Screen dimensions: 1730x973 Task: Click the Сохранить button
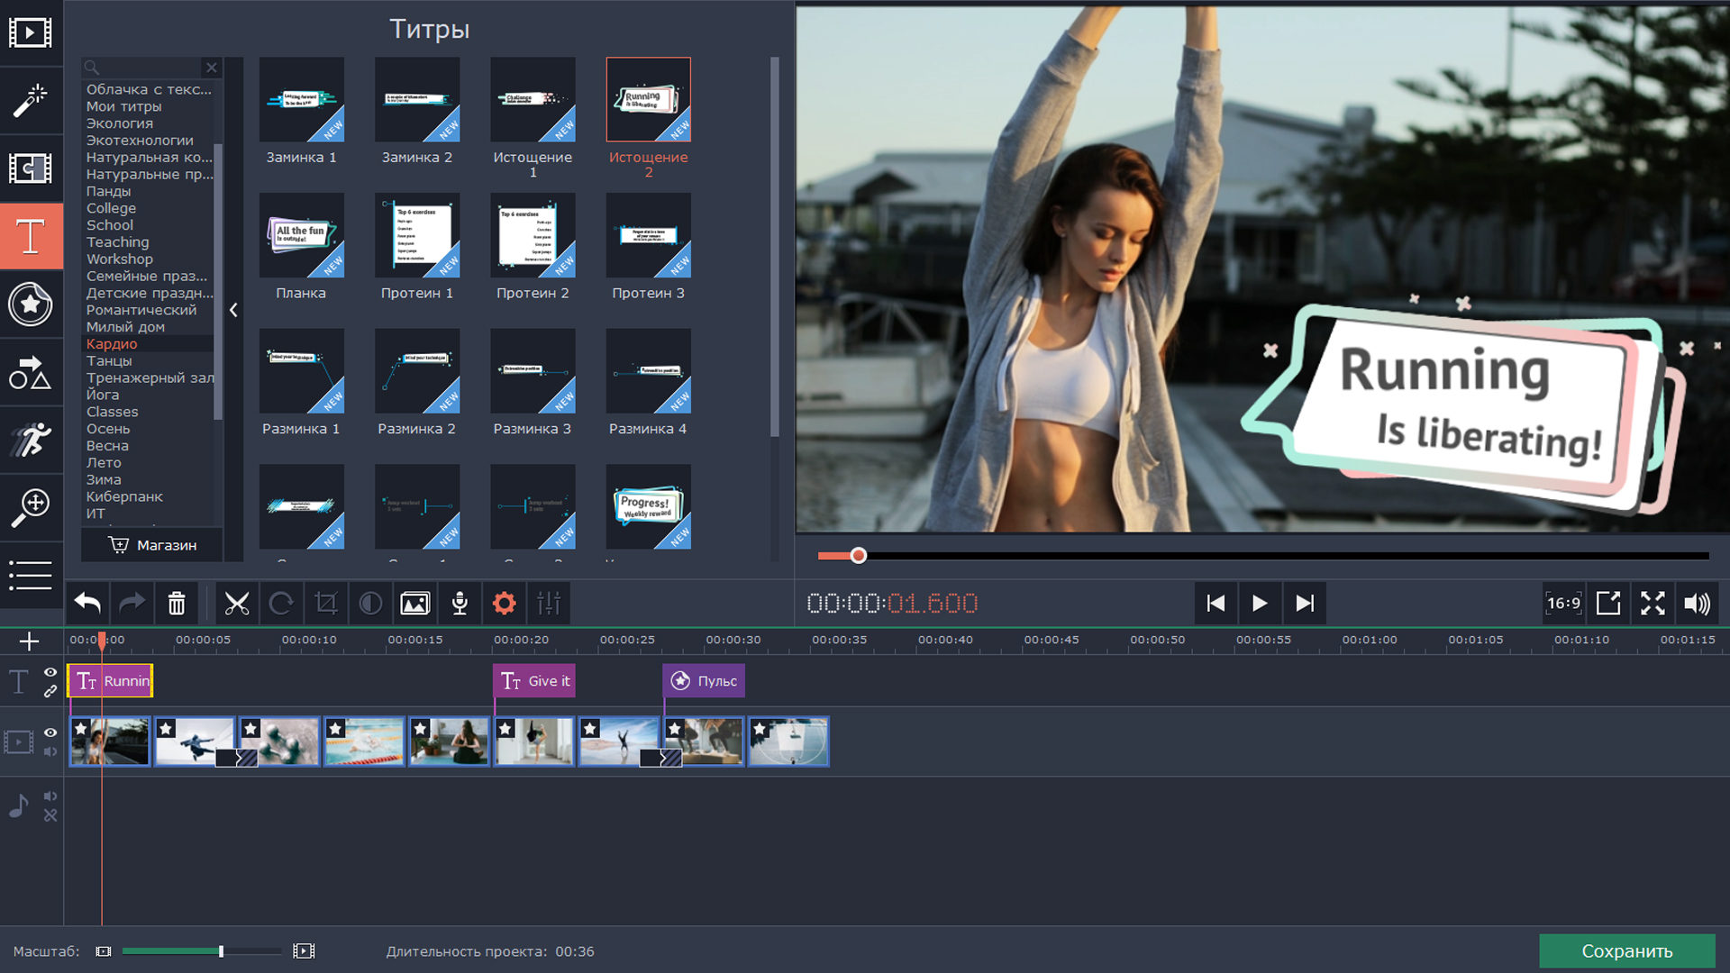pos(1626,951)
